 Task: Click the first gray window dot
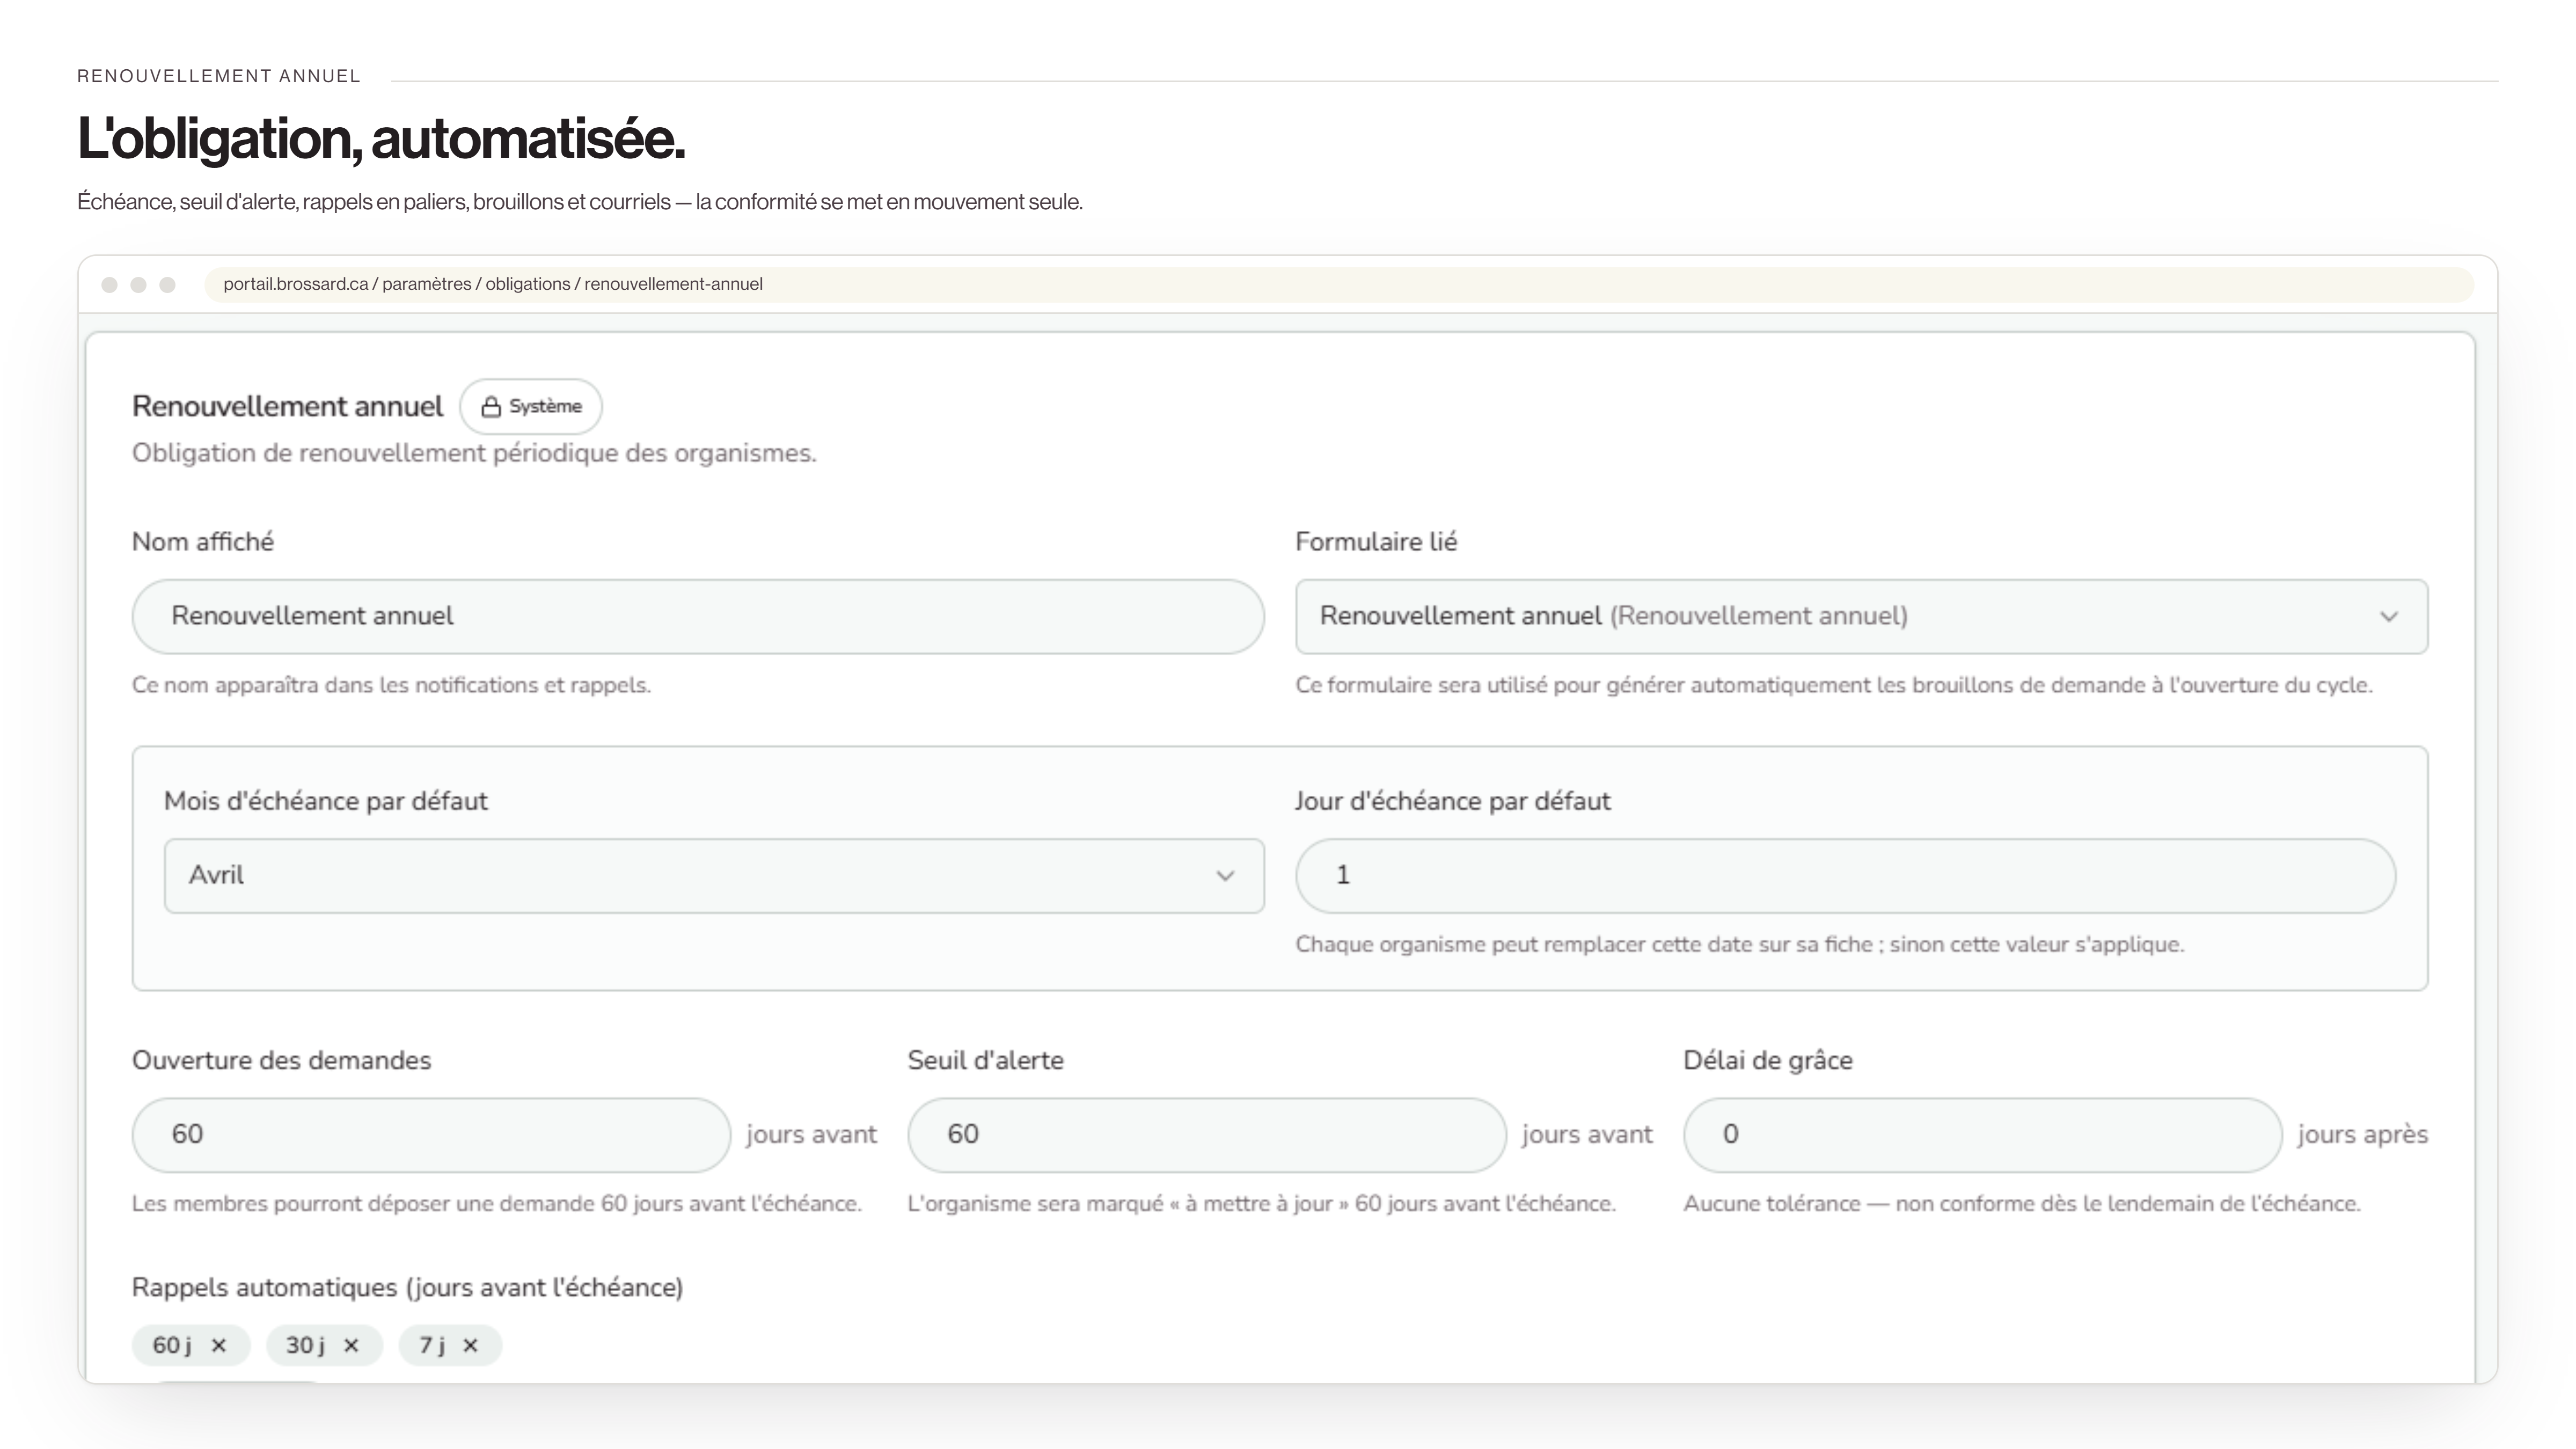pos(110,285)
